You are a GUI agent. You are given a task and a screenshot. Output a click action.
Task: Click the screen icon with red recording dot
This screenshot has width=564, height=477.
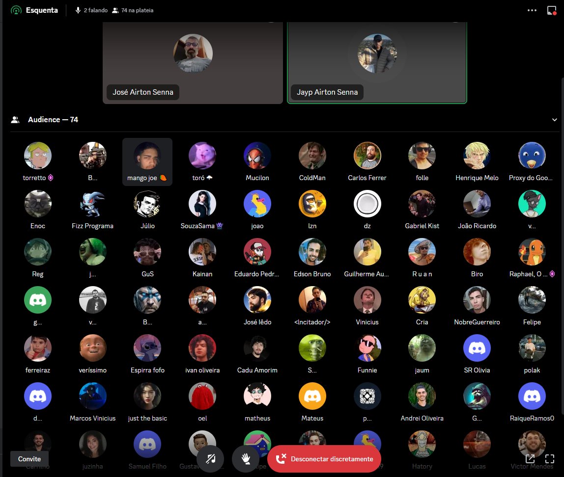click(551, 10)
